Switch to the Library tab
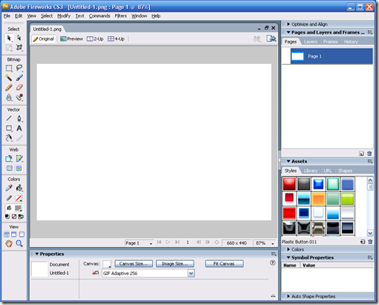This screenshot has height=305, width=379. (x=311, y=171)
